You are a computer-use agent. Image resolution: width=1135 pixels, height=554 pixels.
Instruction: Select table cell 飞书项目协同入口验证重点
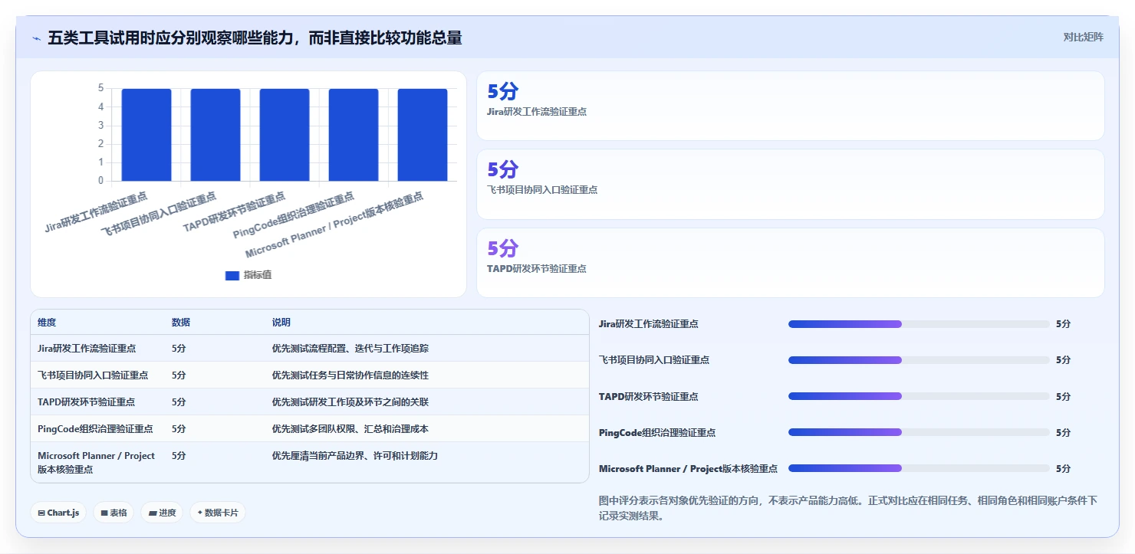pos(93,375)
